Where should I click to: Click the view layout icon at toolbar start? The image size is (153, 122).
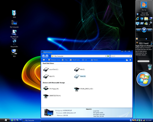(x=44, y=60)
